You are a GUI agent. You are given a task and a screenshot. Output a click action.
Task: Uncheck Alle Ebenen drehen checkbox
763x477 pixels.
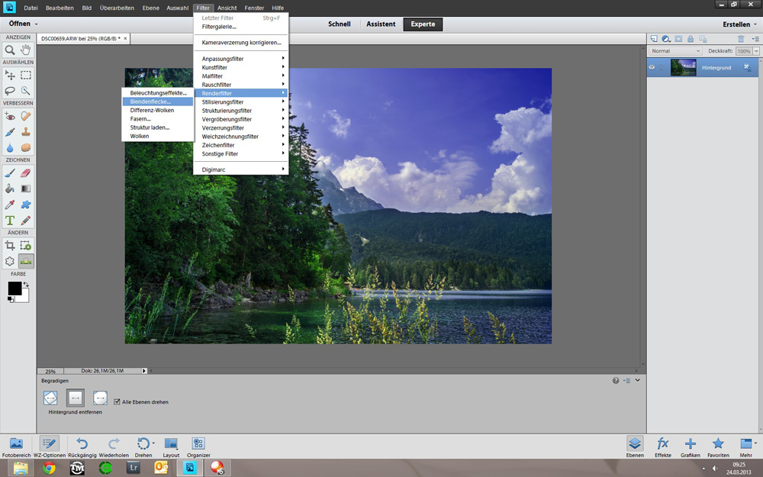point(117,401)
